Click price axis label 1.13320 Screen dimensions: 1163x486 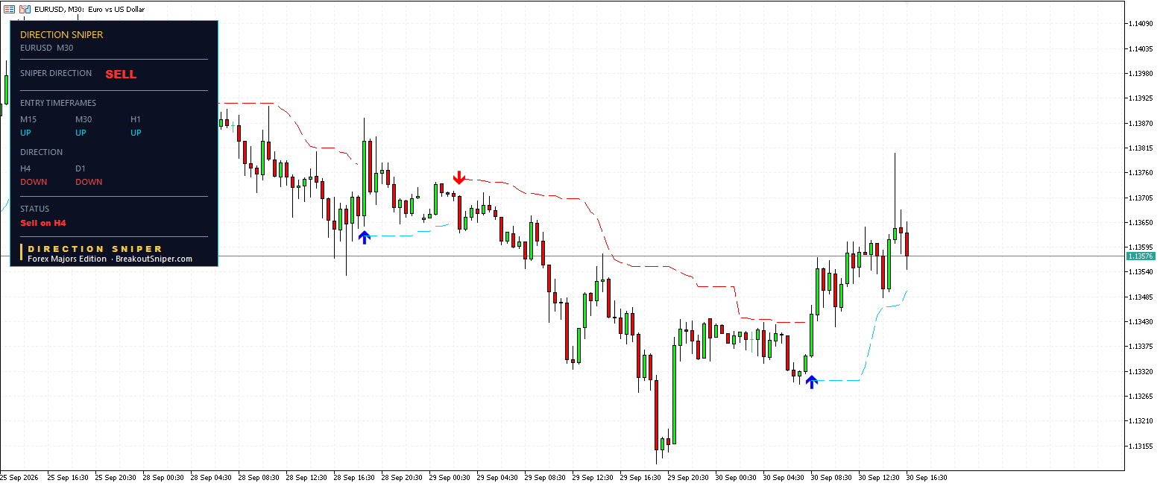pyautogui.click(x=1141, y=371)
